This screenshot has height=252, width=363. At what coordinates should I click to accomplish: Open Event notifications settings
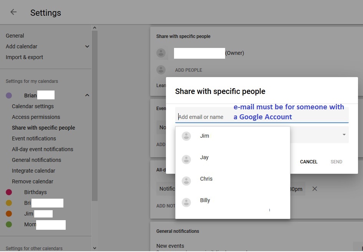(x=34, y=138)
